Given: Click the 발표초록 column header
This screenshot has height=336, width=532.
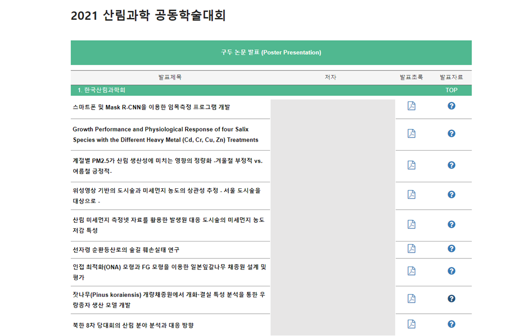Looking at the screenshot, I should [411, 77].
